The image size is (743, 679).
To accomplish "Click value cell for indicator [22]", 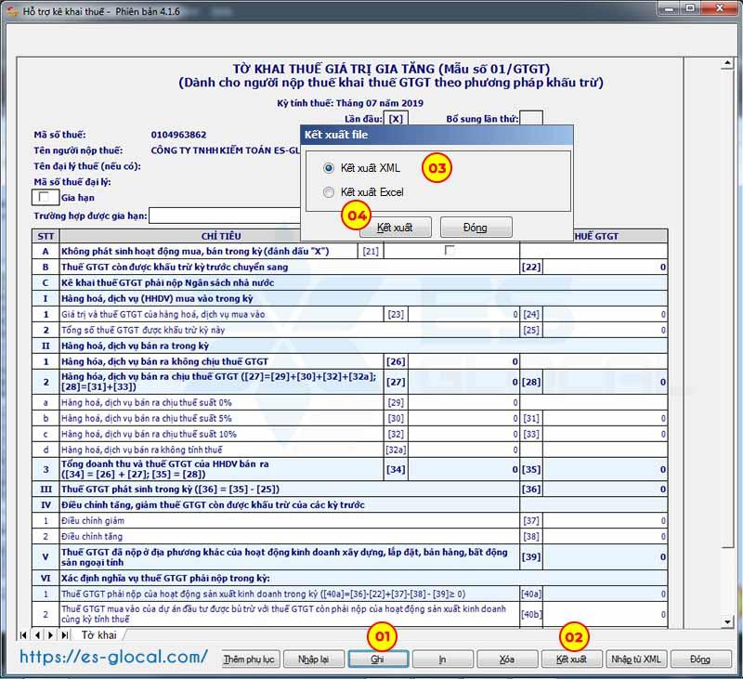I will (x=605, y=267).
